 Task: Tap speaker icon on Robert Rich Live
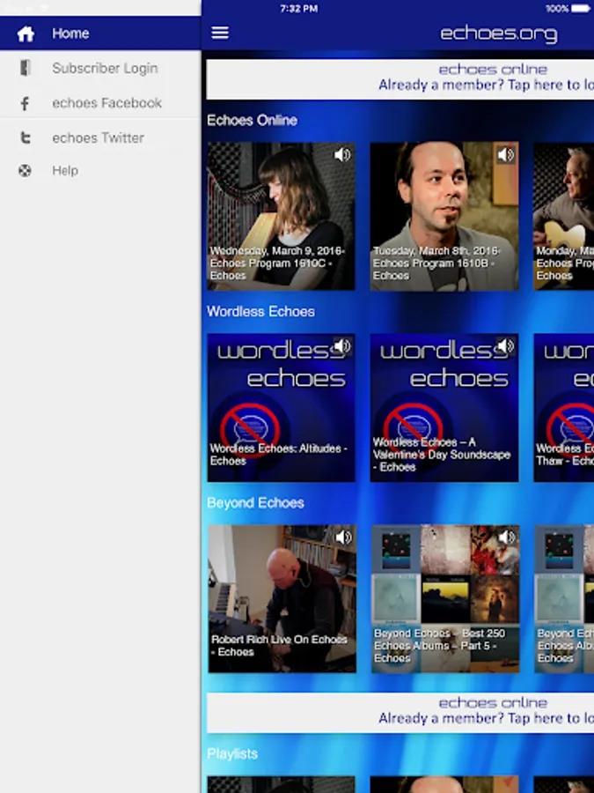[343, 537]
